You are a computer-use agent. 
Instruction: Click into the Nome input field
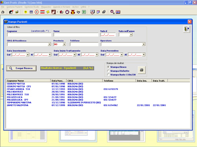pyautogui.click(x=76, y=34)
